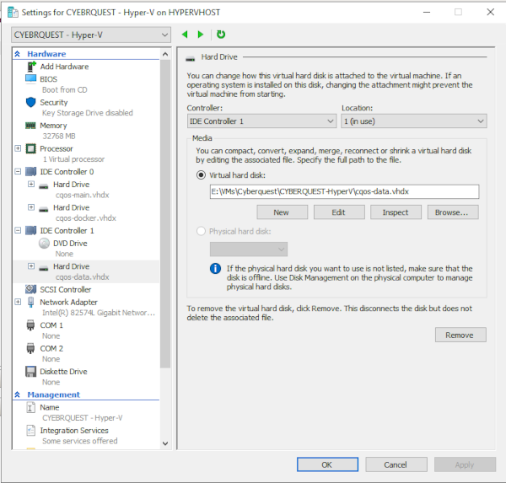Open the Location dropdown list
This screenshot has width=506, height=483.
point(413,121)
